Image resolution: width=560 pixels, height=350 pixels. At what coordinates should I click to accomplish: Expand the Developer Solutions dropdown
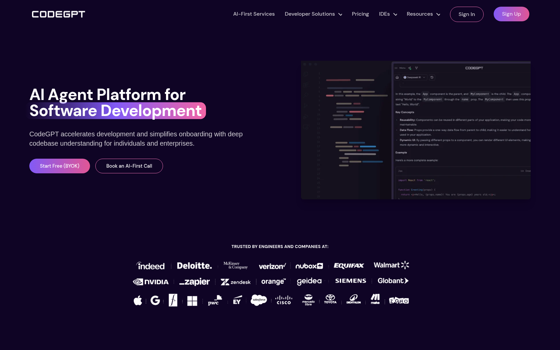coord(313,14)
